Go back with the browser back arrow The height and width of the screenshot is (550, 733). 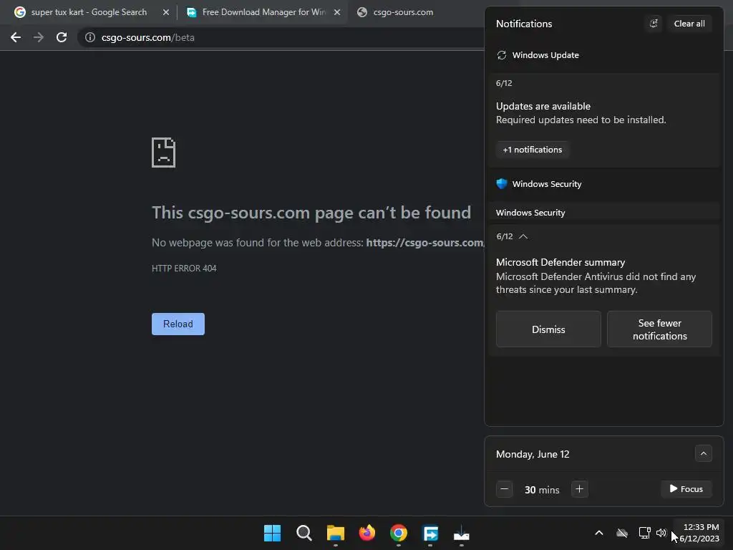16,37
